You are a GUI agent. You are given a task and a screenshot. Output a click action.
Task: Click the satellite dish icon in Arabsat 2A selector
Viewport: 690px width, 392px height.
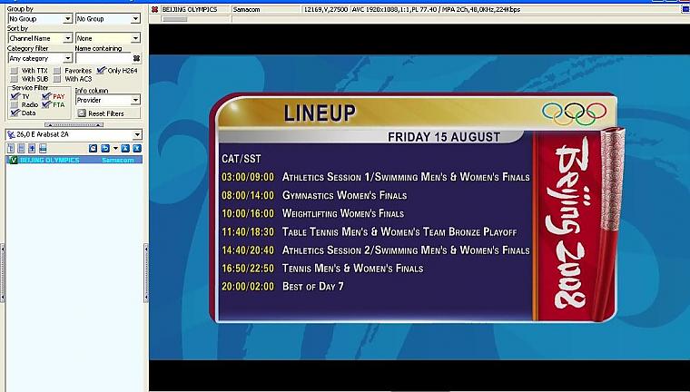tap(12, 134)
